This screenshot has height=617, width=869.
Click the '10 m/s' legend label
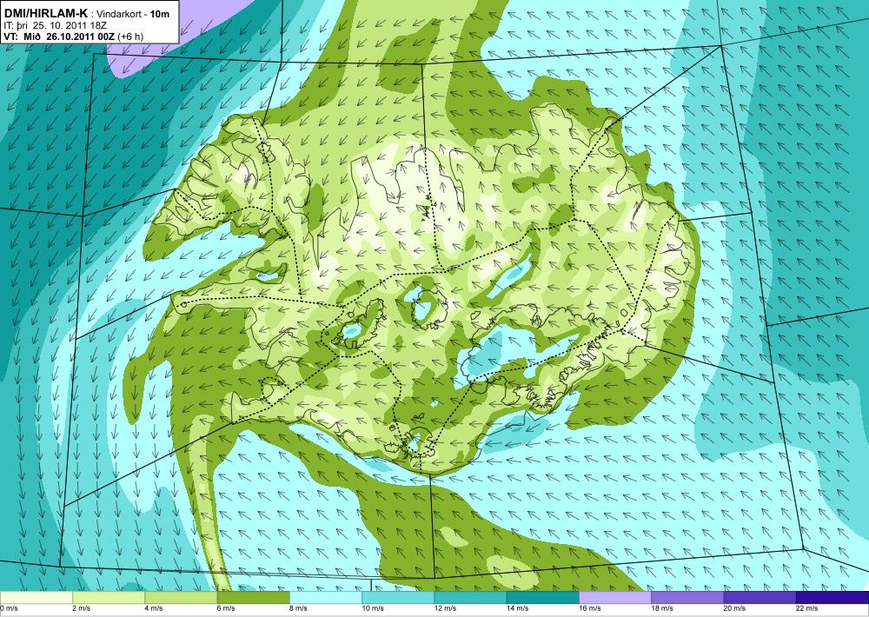pos(373,608)
